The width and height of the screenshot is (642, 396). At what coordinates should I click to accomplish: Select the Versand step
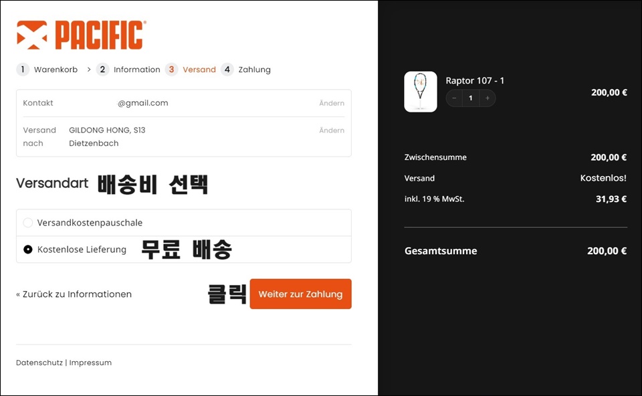click(191, 70)
